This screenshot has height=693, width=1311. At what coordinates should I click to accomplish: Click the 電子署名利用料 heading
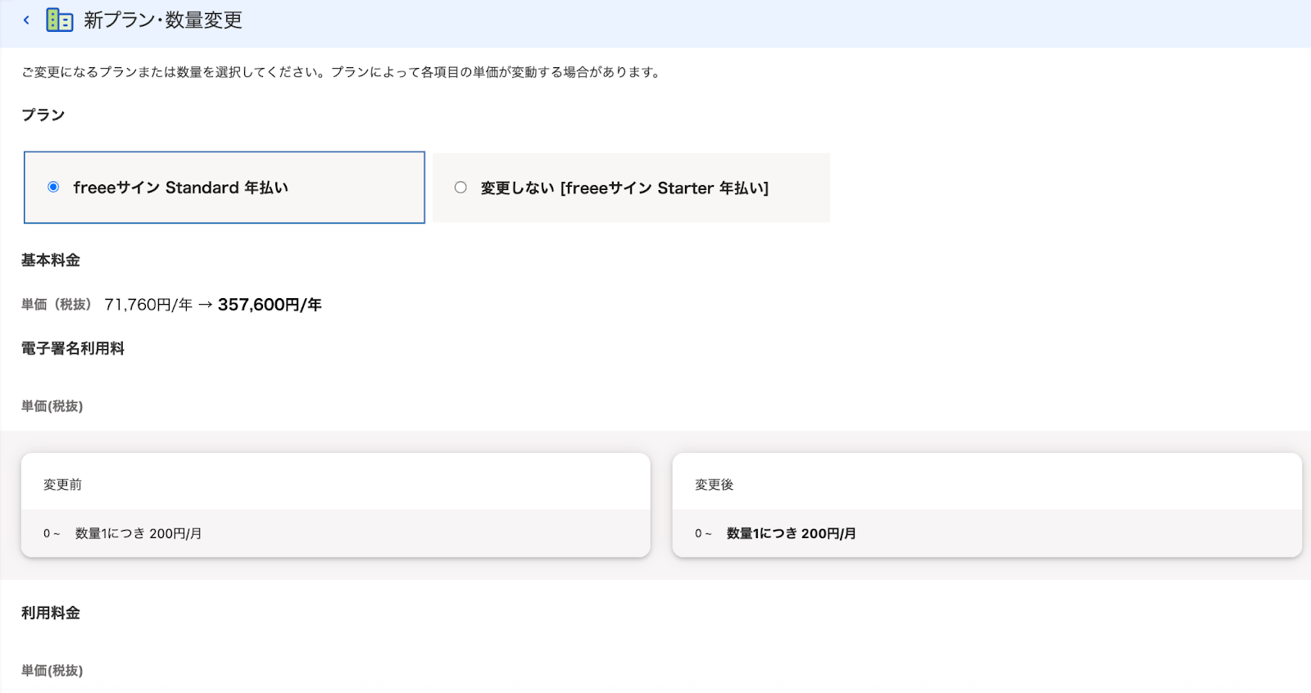coord(73,348)
